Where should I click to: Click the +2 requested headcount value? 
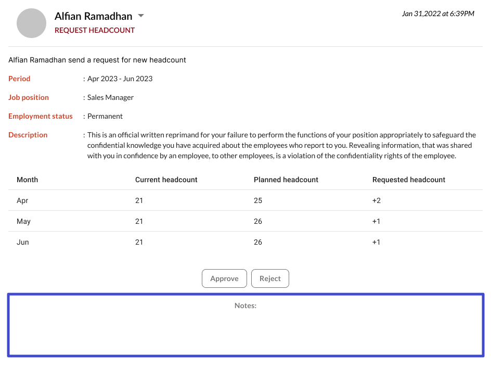(376, 200)
